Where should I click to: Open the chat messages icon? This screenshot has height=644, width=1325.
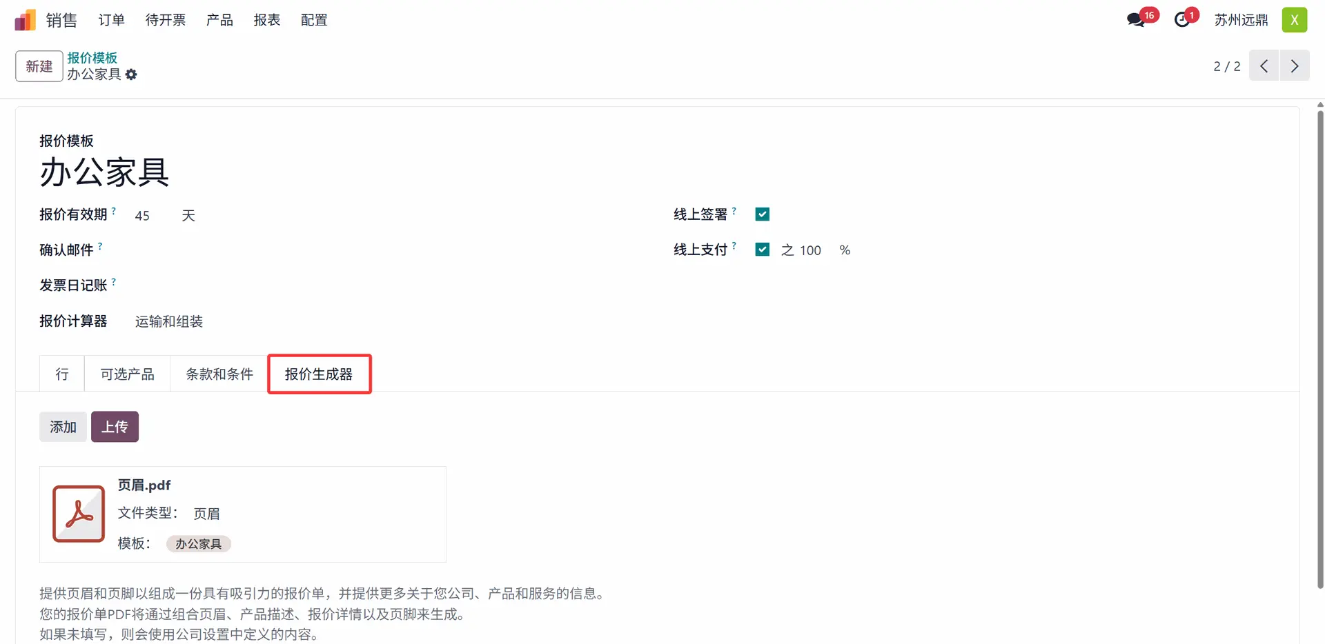[x=1135, y=20]
